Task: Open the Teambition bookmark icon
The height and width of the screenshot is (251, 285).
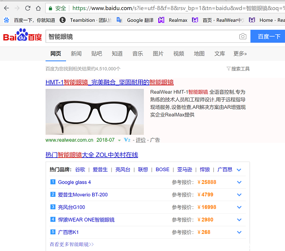Action: coord(63,20)
